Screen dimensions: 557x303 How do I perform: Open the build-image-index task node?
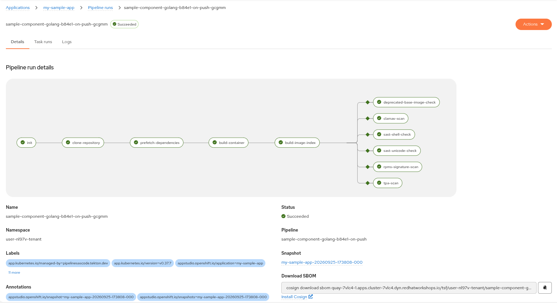(x=297, y=143)
